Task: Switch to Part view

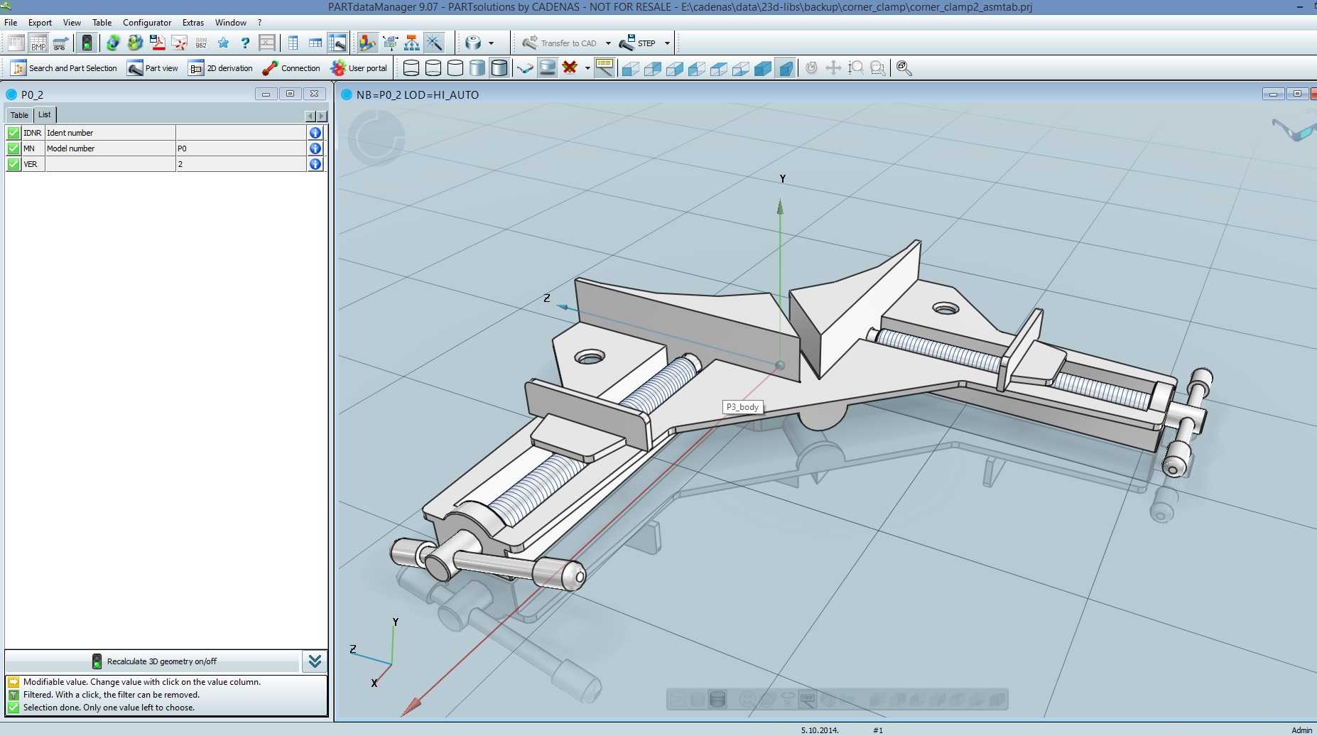Action: point(153,68)
